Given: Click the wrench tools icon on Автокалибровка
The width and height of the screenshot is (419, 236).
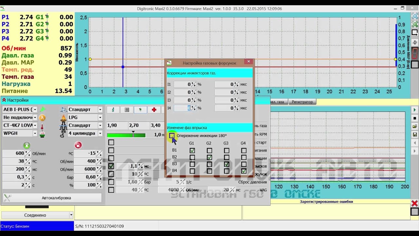Looking at the screenshot, I should (8, 198).
